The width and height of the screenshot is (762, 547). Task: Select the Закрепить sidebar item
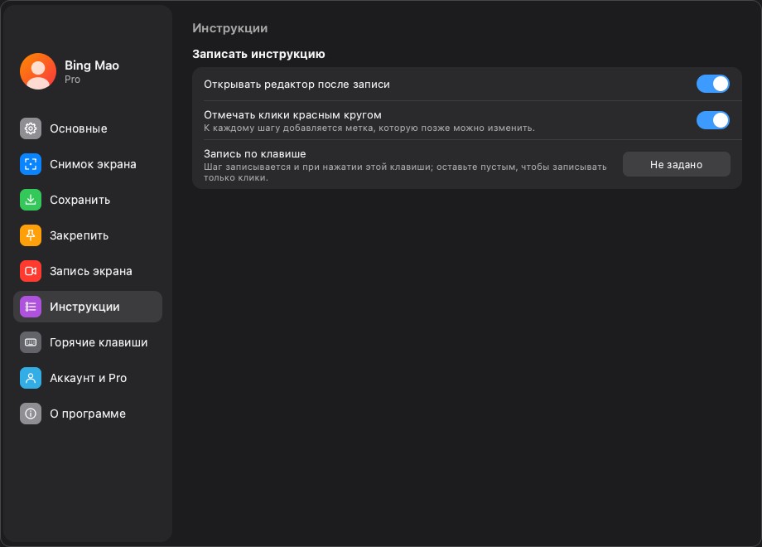(x=88, y=235)
